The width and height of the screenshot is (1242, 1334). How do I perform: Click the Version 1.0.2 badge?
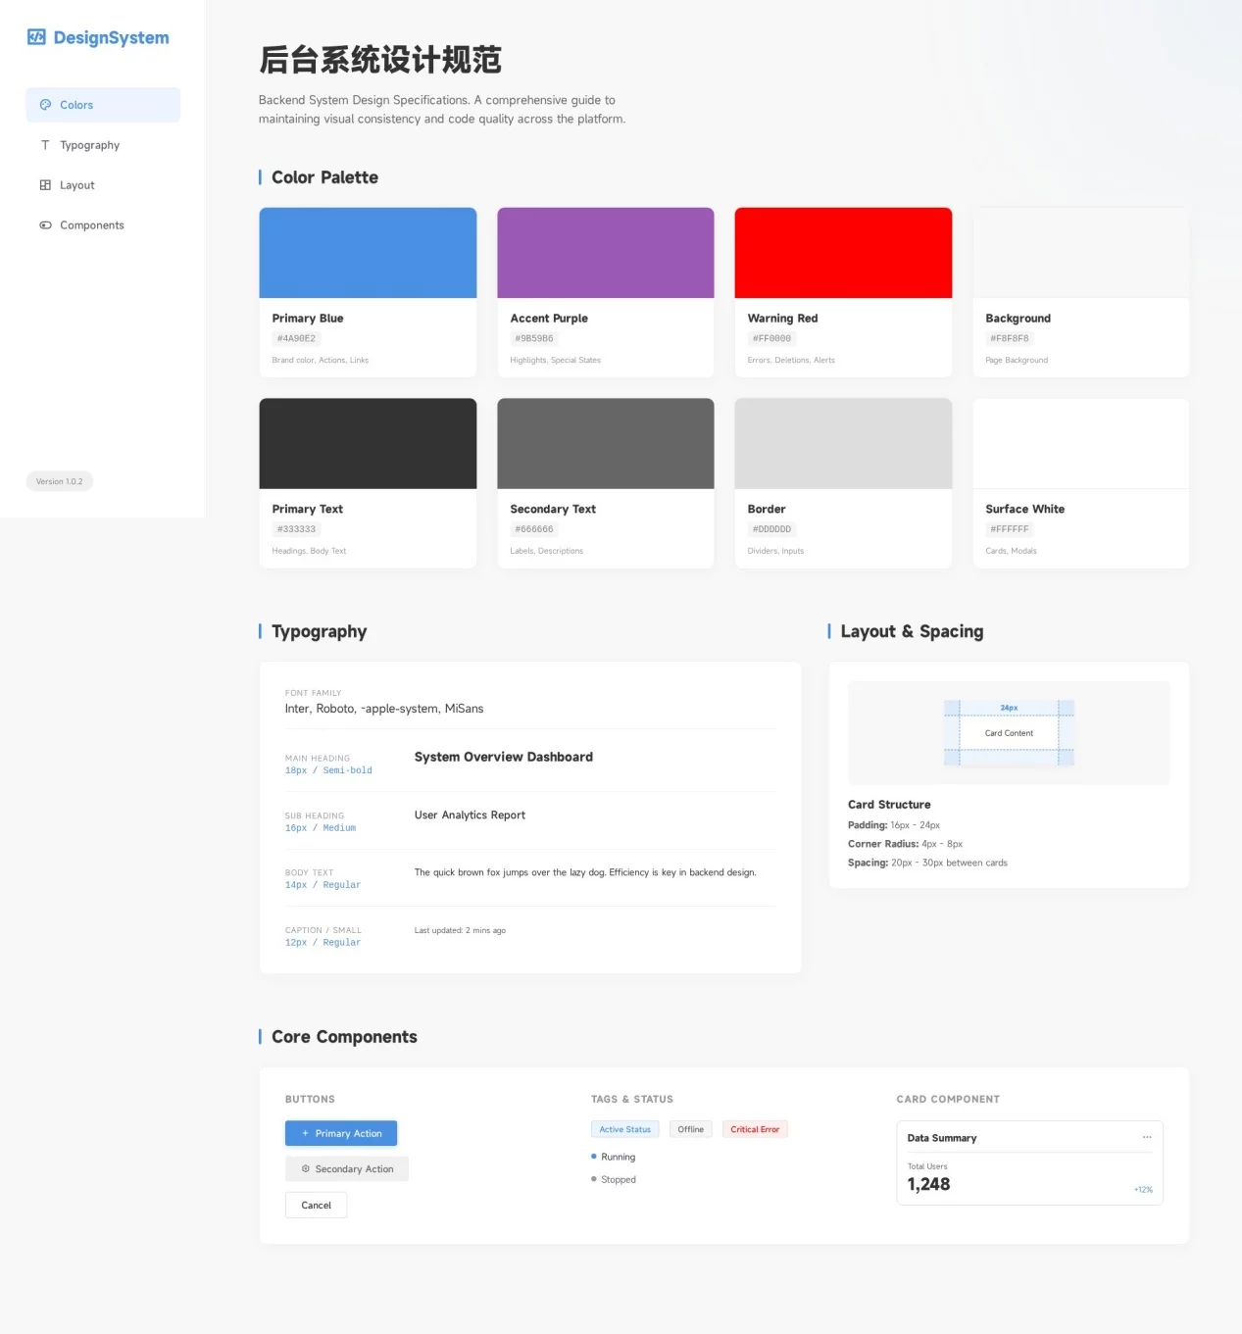coord(60,481)
